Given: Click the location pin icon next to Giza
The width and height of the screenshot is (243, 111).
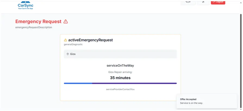Looking at the screenshot, I should click(68, 54).
